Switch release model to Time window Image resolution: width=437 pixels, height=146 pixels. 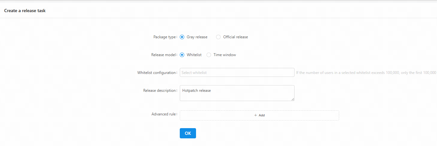tap(209, 55)
